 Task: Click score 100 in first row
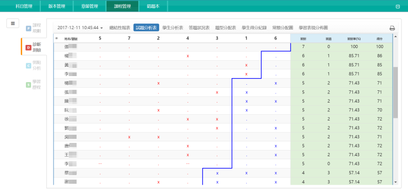tap(379, 47)
